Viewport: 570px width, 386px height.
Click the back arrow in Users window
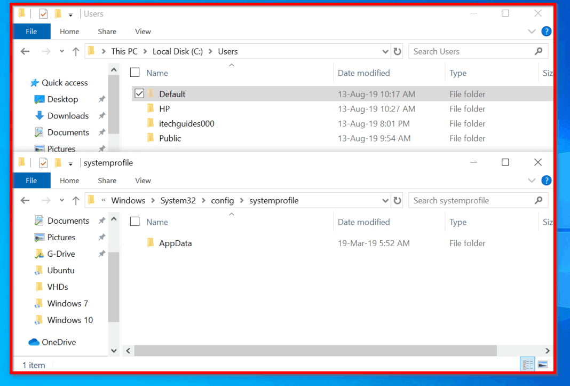(25, 51)
